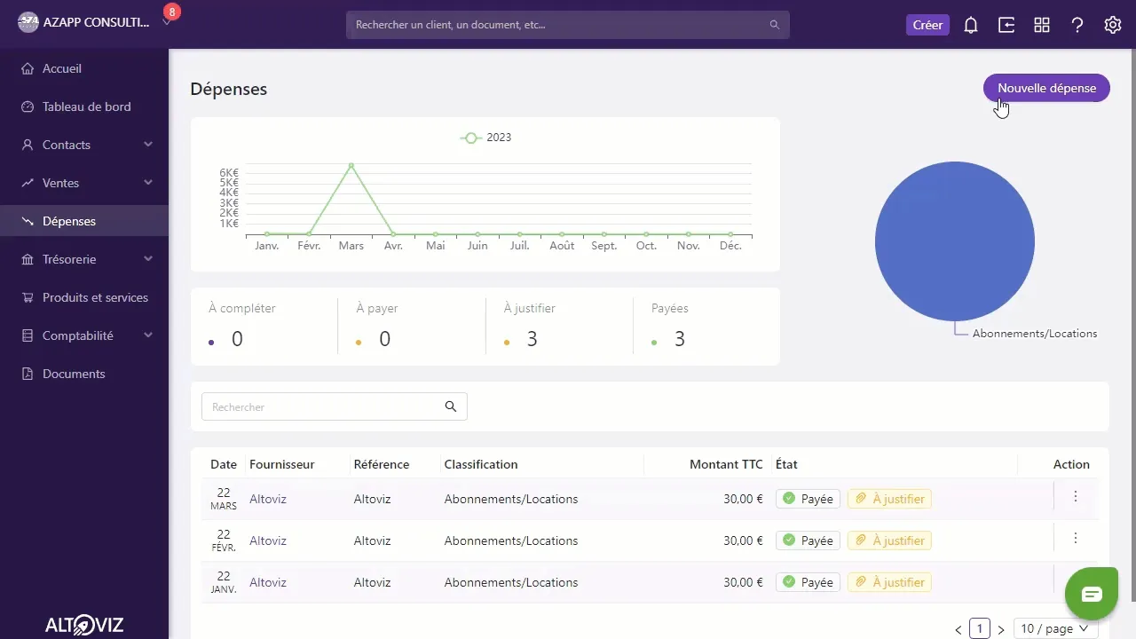Open the apps grid icon
Screen dimensions: 1136x639
1042,25
